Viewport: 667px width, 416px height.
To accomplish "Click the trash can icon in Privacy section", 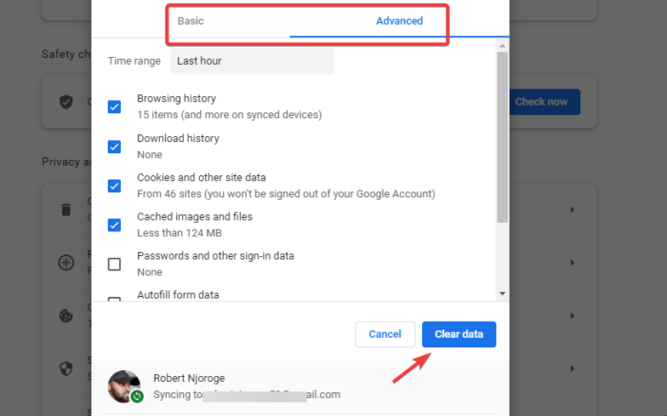I will pos(67,209).
